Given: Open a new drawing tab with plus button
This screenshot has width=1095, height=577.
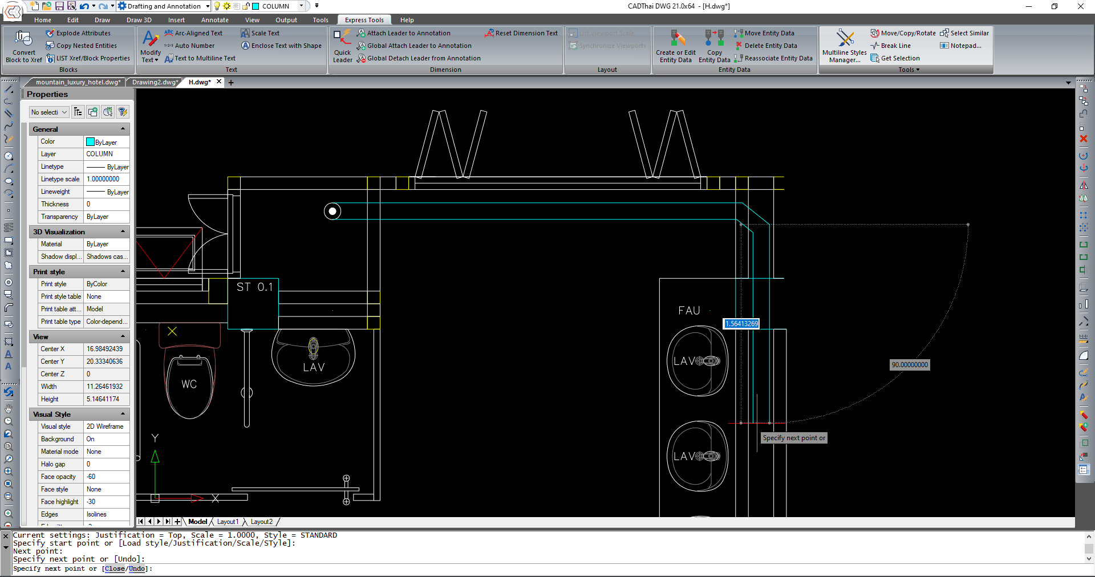Looking at the screenshot, I should pos(231,83).
